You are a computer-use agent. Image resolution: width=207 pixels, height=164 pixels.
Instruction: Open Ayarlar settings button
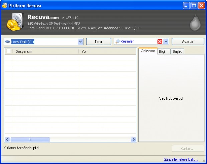pyautogui.click(x=188, y=42)
